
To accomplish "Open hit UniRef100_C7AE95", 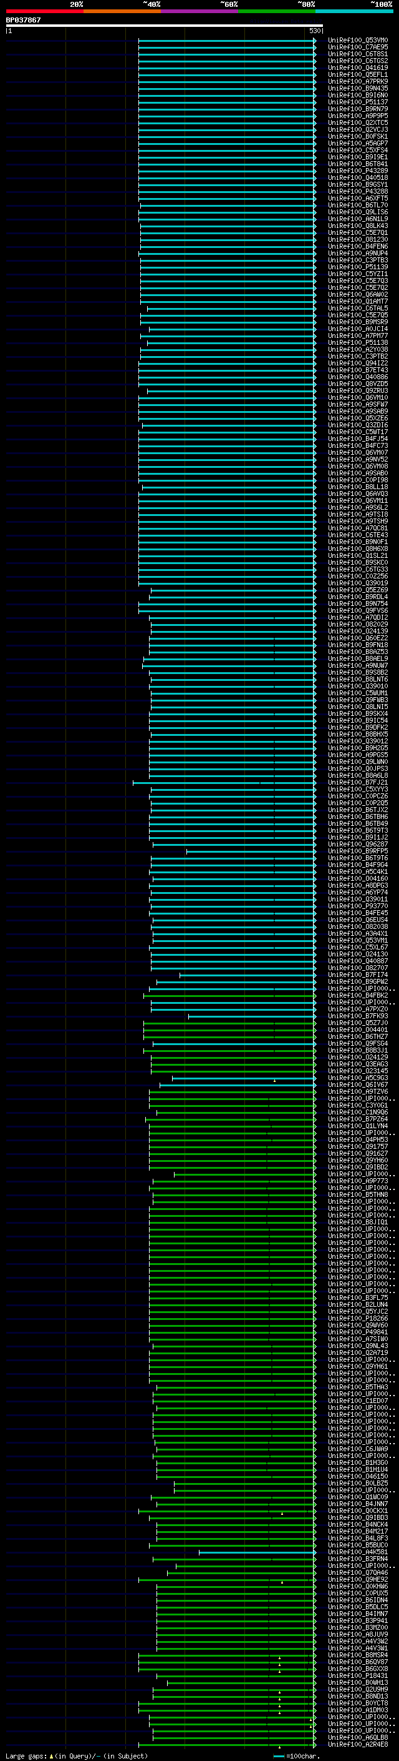I will [x=357, y=47].
